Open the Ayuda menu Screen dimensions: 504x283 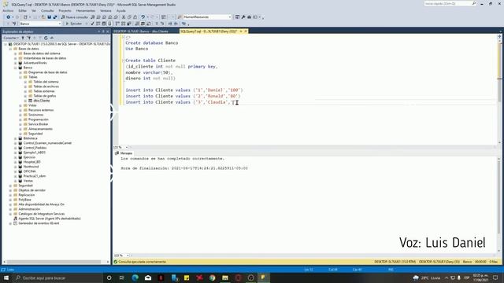(x=120, y=10)
